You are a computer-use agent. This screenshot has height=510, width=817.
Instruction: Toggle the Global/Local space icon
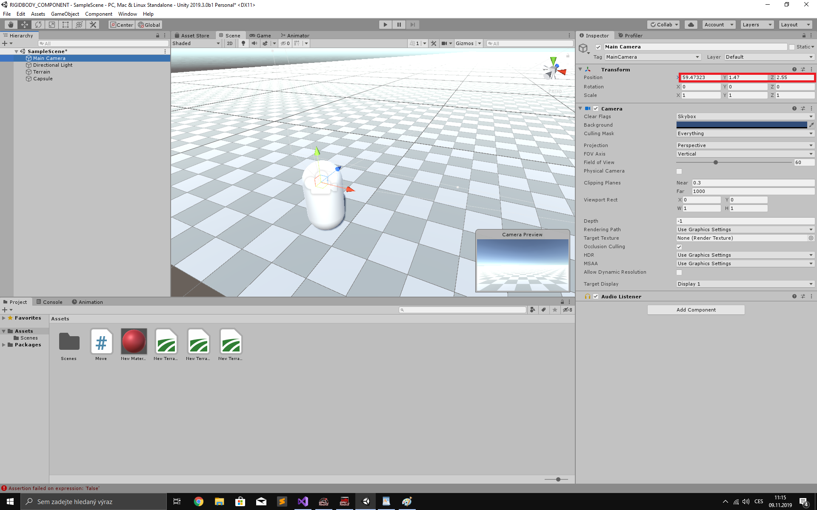click(x=148, y=25)
